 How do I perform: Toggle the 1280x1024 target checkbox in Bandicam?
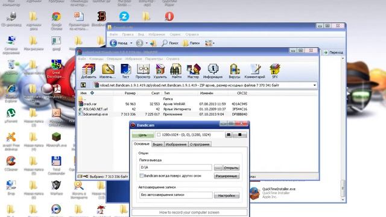(159, 134)
